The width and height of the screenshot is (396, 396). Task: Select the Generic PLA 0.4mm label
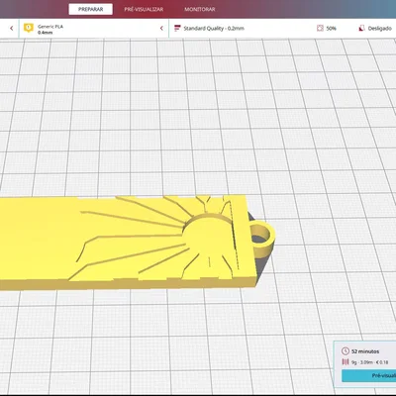point(50,29)
